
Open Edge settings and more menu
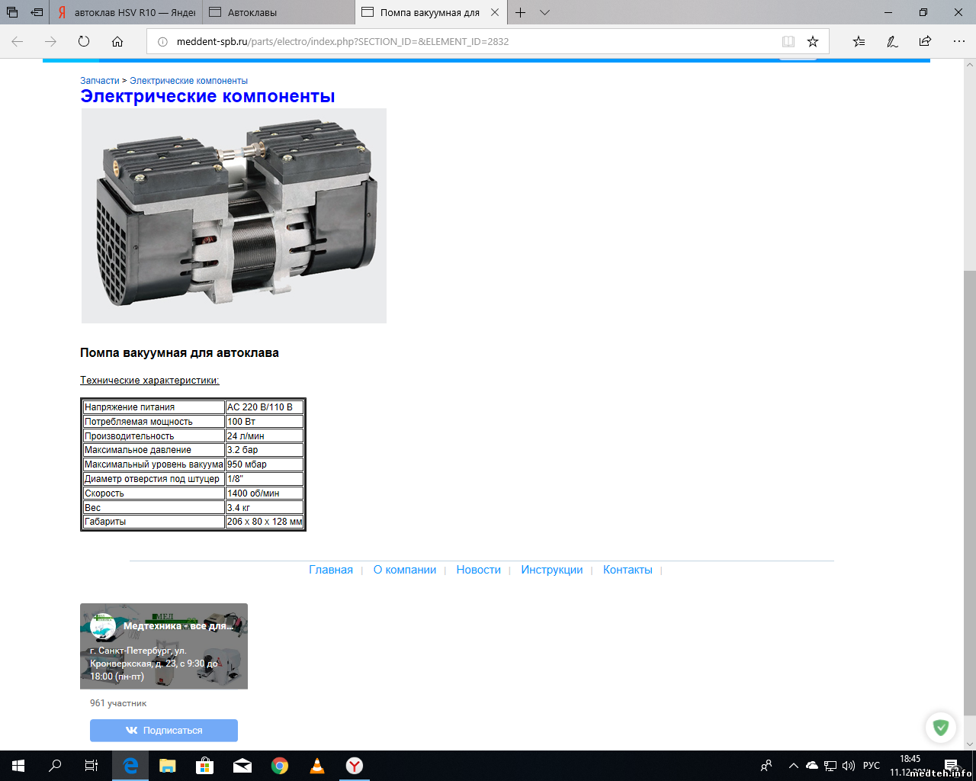pyautogui.click(x=958, y=41)
